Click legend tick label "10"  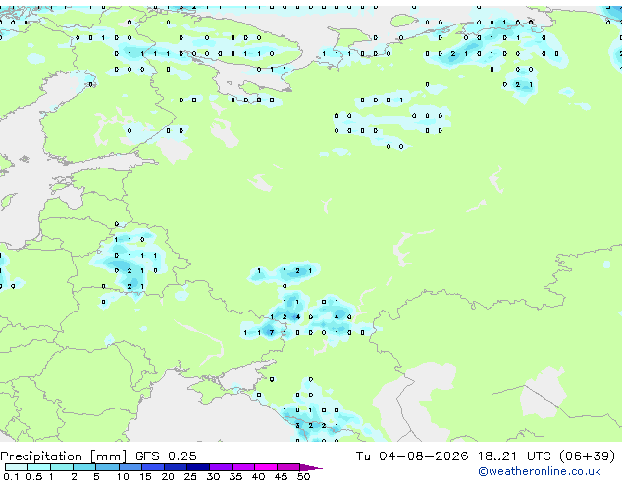(123, 476)
